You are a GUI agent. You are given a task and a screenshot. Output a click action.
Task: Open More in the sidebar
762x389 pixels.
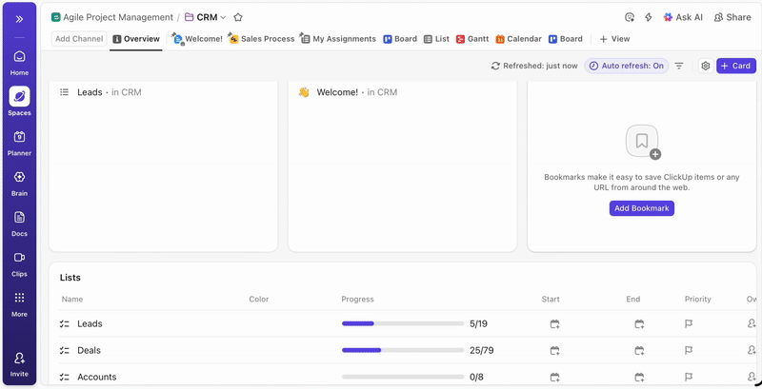19,302
